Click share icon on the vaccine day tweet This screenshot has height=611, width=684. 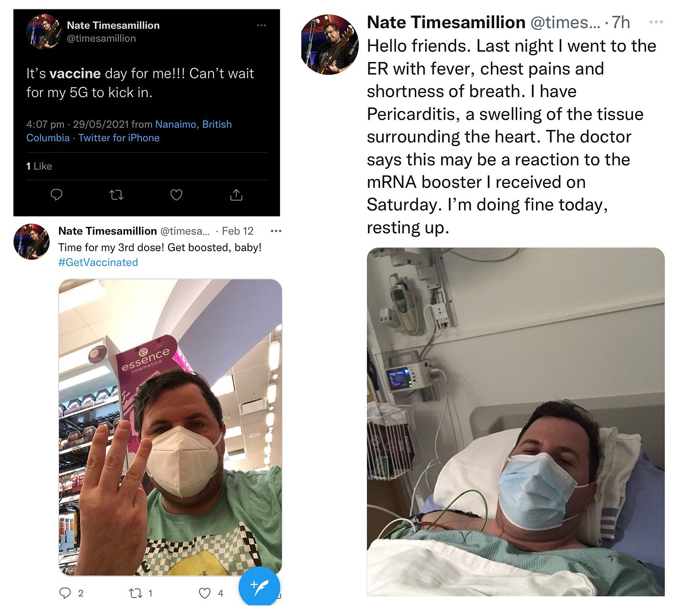click(236, 194)
